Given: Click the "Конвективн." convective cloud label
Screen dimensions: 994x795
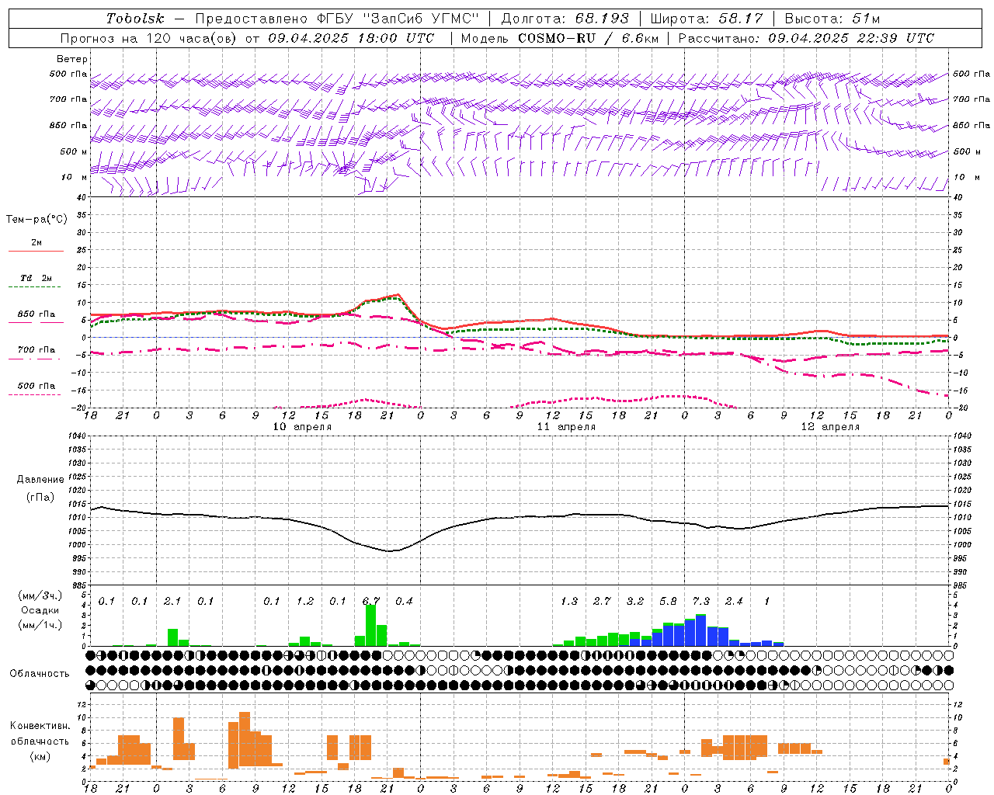Looking at the screenshot, I should (40, 726).
